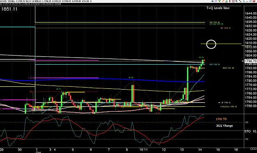257x153 pixels.
Task: Click the blue-green color bars toolbar icon
Action: [x=226, y=1]
